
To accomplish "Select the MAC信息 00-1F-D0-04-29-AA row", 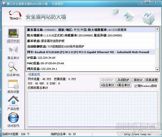I will coord(91,63).
